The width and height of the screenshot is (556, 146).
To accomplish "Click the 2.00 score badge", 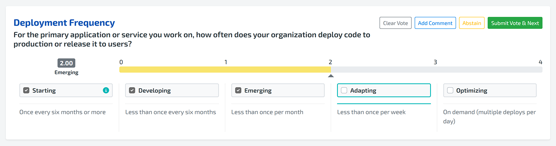I will pyautogui.click(x=66, y=63).
